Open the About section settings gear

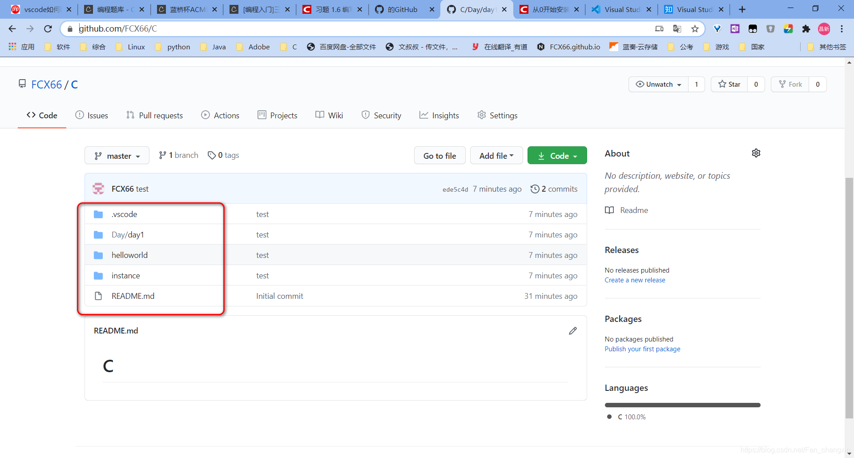click(756, 153)
